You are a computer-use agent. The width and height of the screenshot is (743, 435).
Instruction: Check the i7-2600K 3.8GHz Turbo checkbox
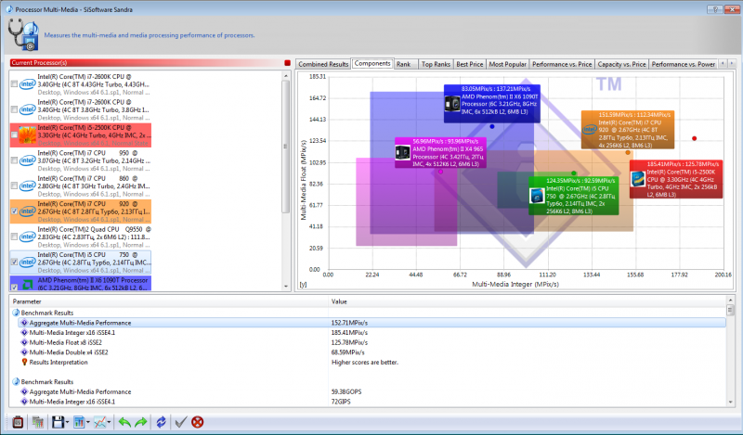tap(14, 109)
